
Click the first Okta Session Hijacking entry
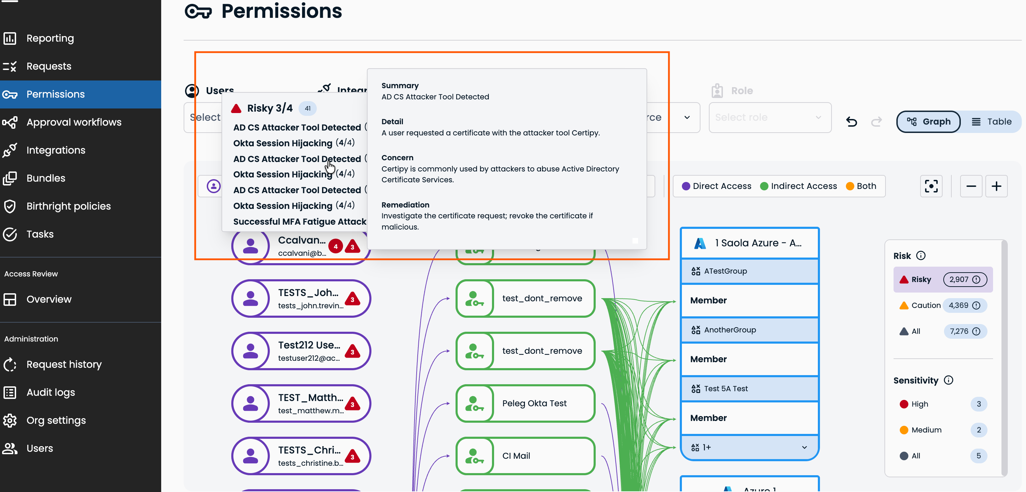pyautogui.click(x=294, y=143)
